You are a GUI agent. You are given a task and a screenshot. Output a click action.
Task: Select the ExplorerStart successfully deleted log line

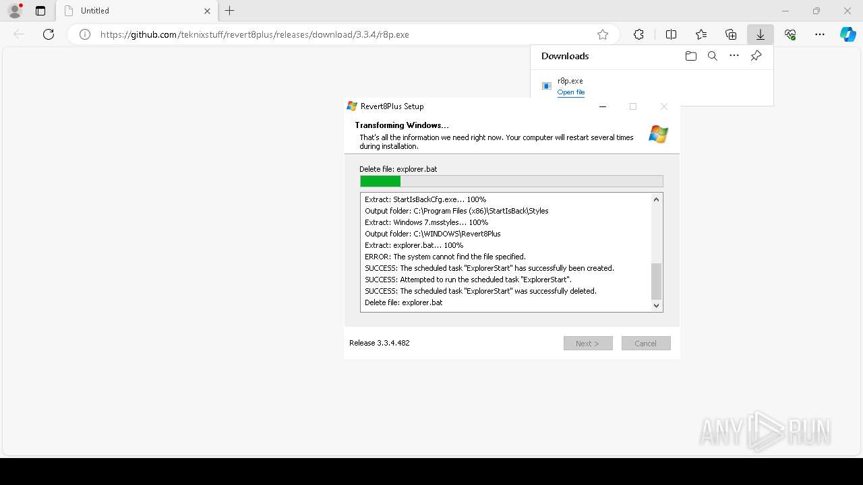pos(481,291)
